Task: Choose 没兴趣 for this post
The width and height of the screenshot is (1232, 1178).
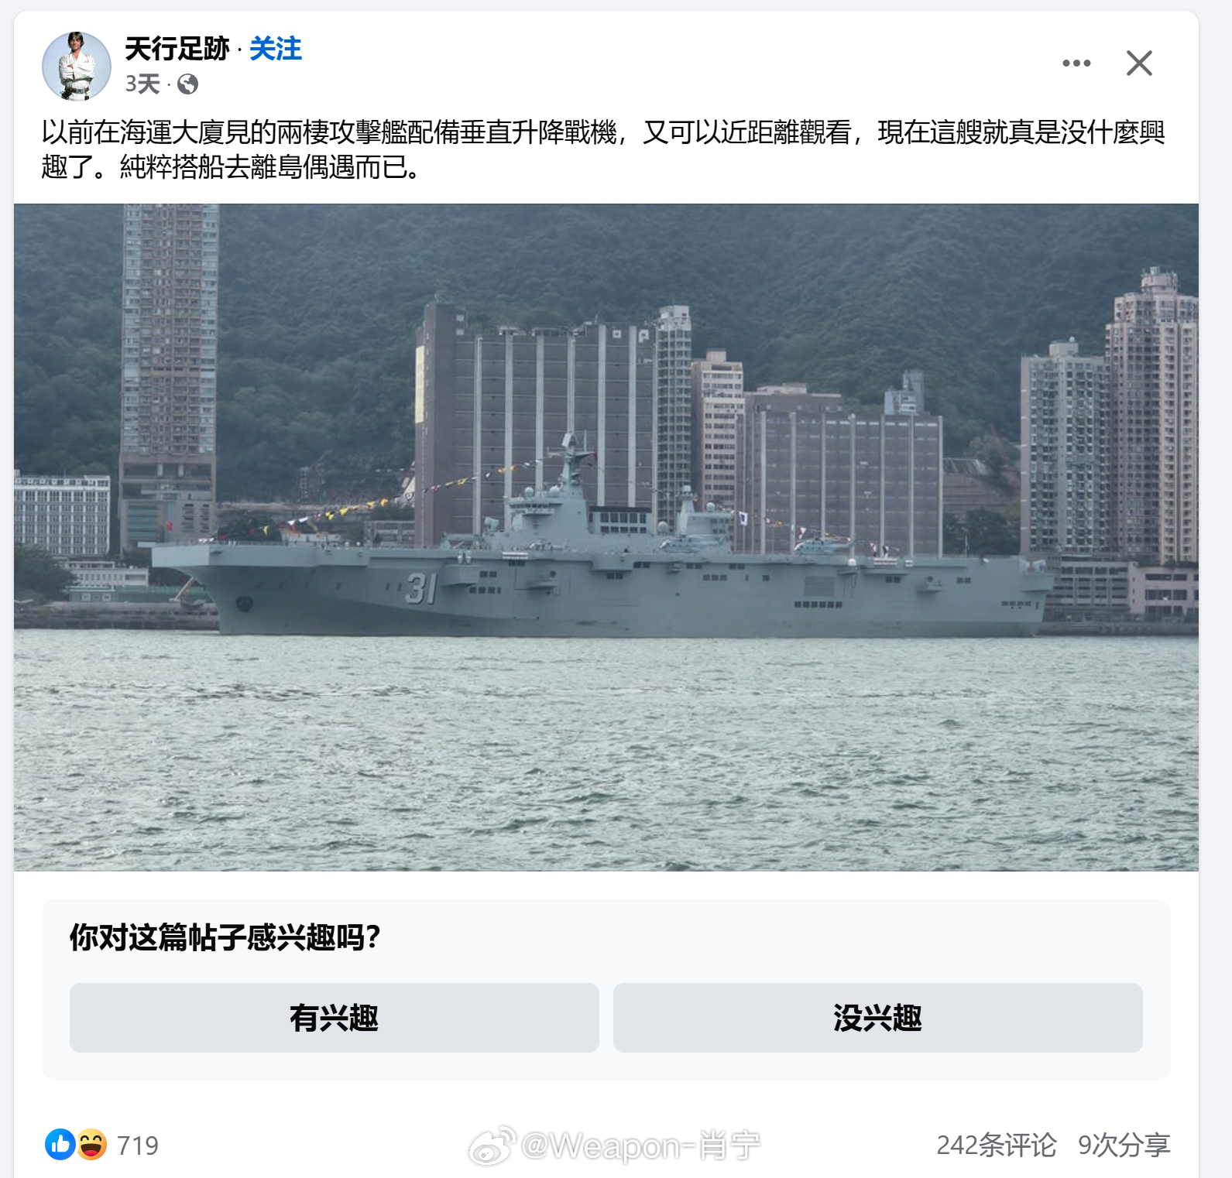Action: 878,1018
